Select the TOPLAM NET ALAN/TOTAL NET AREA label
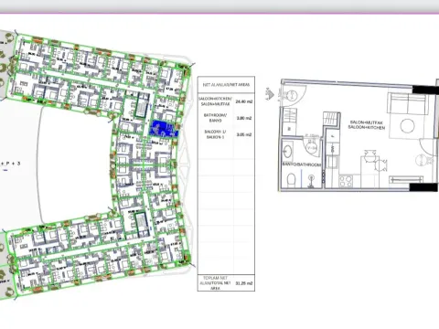Image resolution: width=439 pixels, height=329 pixels. coord(215,283)
